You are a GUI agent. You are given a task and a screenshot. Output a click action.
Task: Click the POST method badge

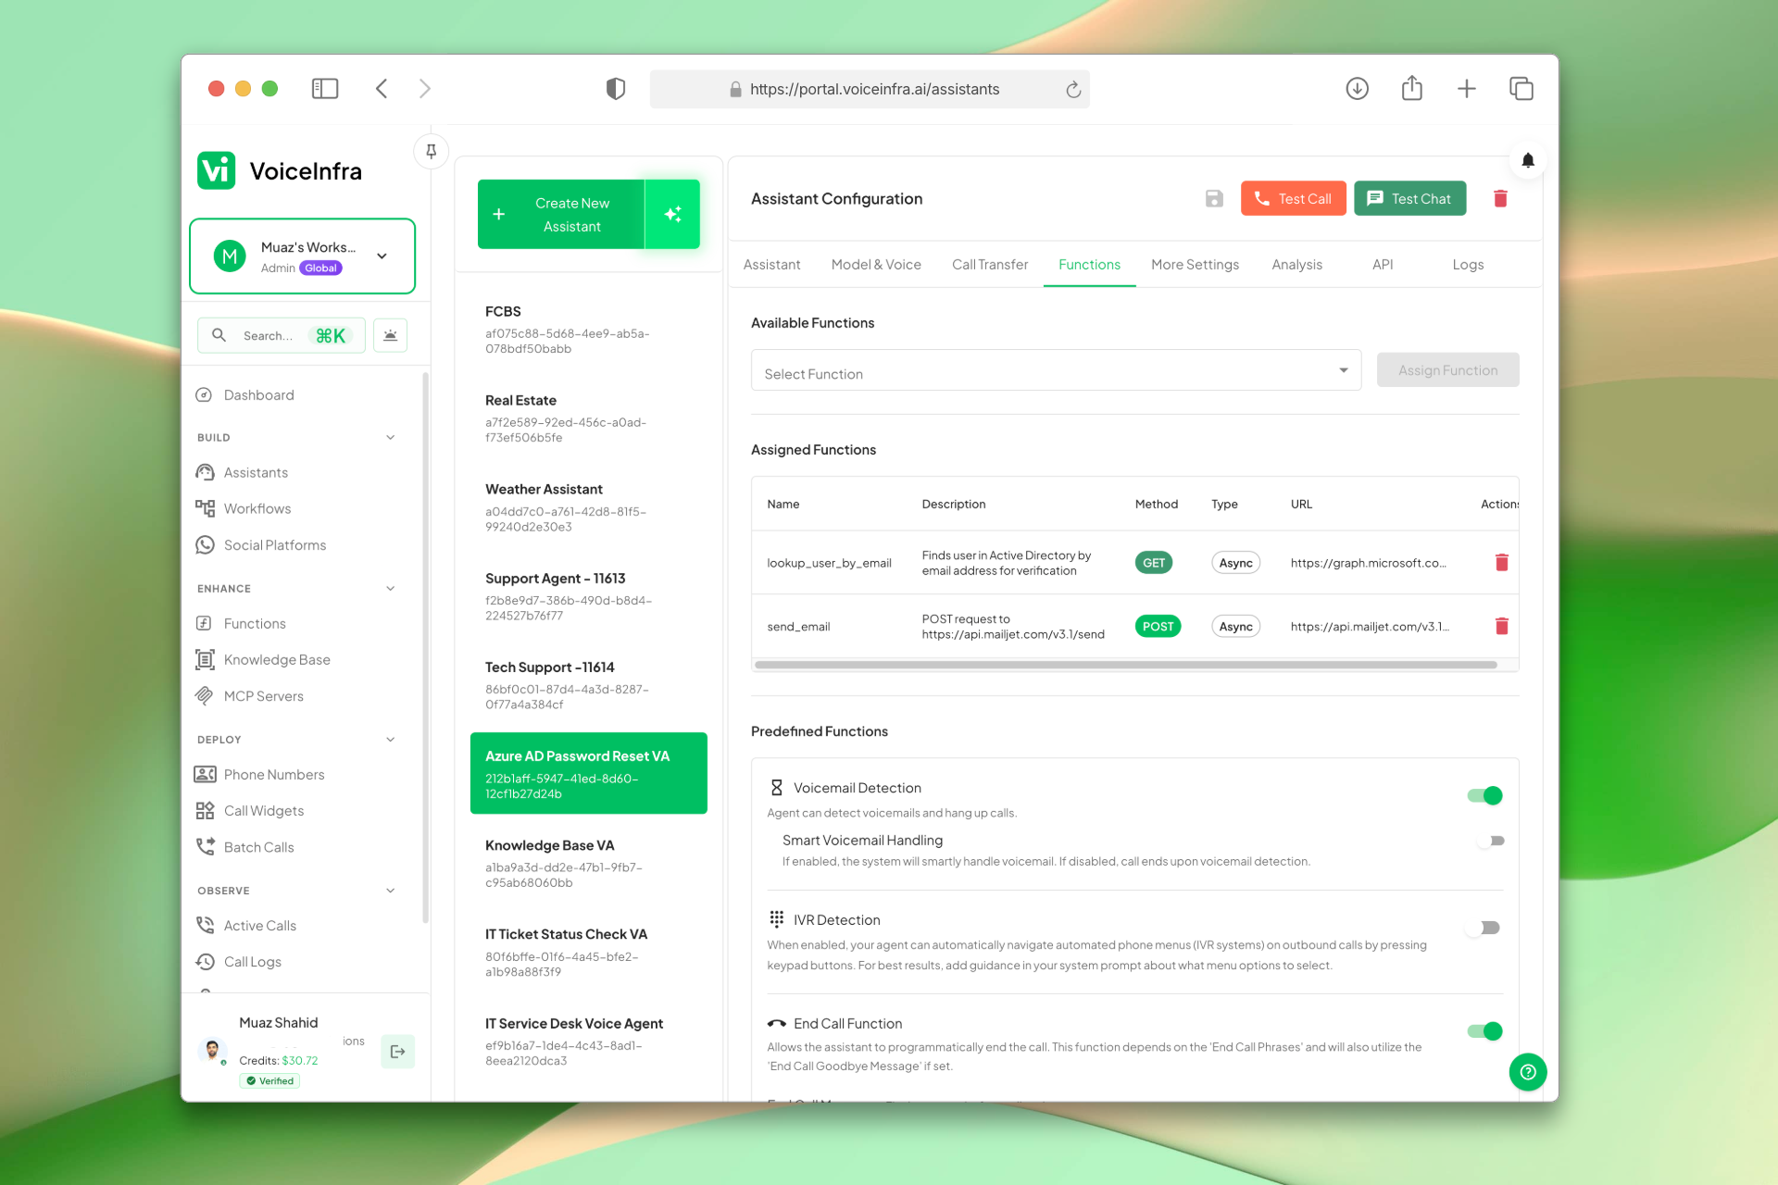click(x=1158, y=627)
